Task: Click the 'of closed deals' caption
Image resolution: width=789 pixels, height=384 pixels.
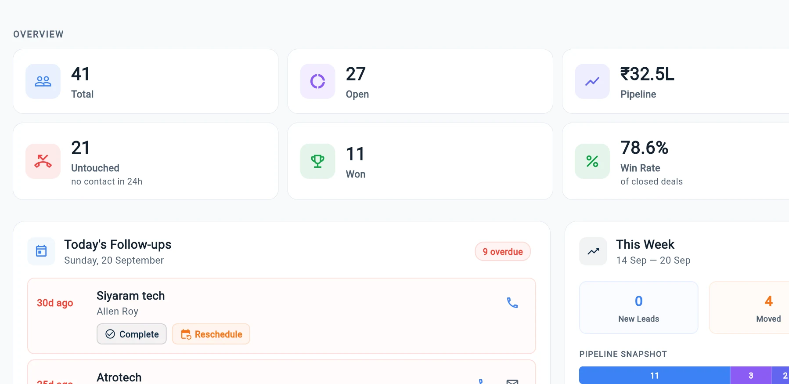Action: tap(652, 181)
